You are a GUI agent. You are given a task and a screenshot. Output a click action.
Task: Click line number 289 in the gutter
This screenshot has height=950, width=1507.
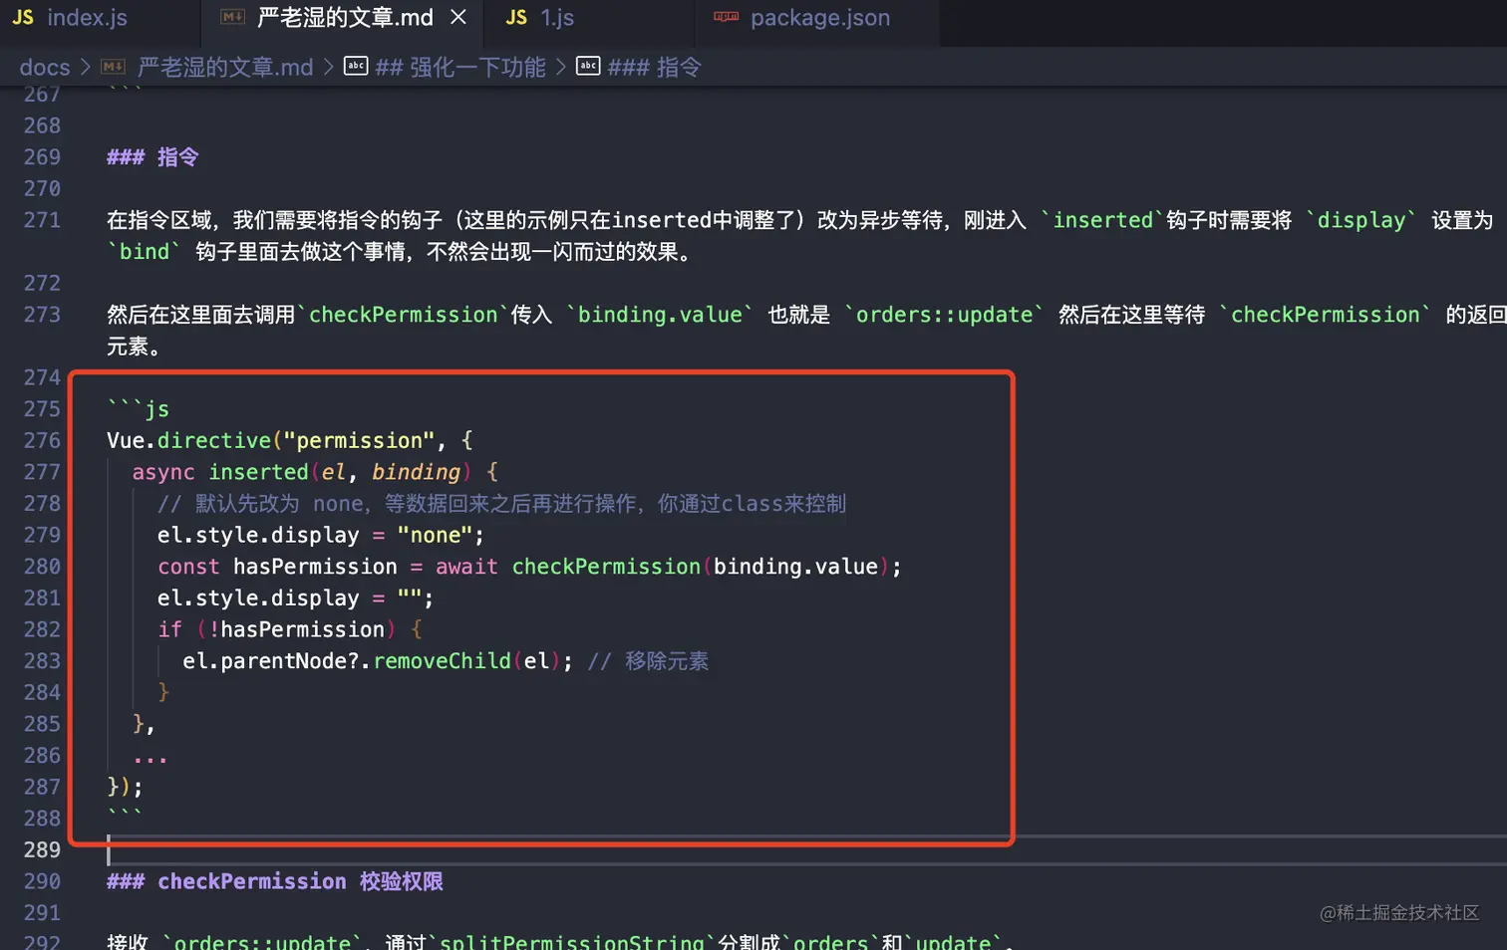click(x=42, y=850)
